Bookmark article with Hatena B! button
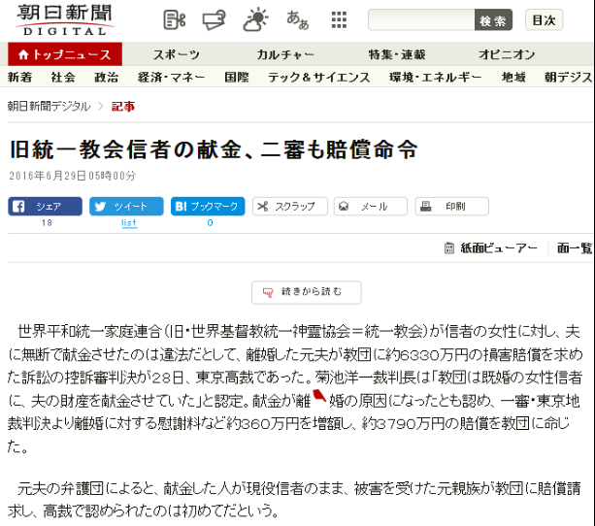Image resolution: width=595 pixels, height=526 pixels. pyautogui.click(x=207, y=207)
